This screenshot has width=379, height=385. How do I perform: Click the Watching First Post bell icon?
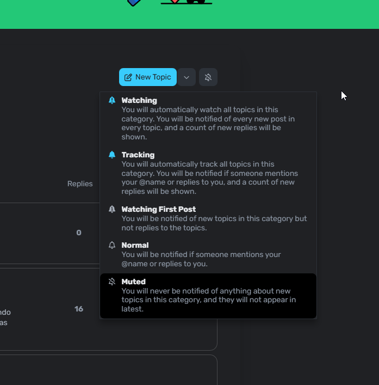112,209
